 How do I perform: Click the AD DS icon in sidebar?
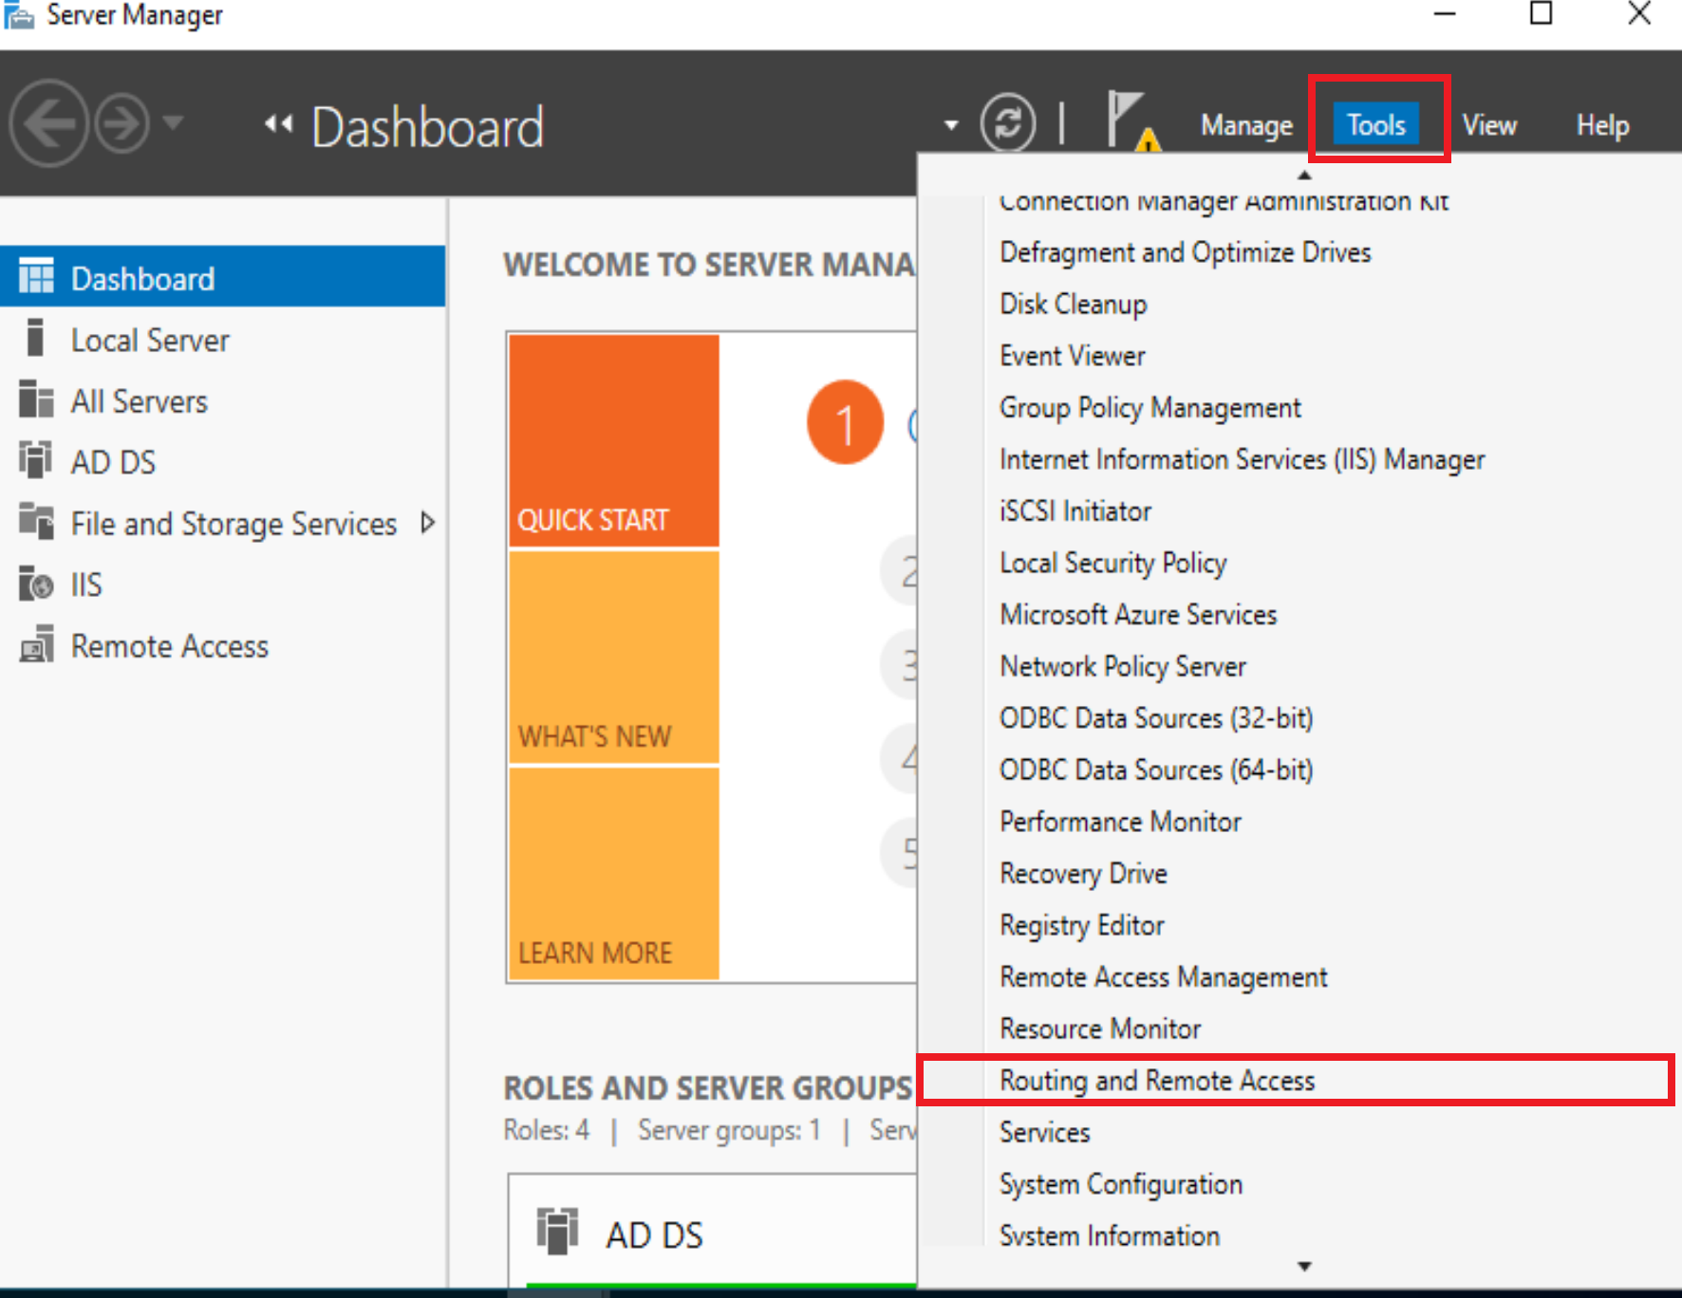36,460
